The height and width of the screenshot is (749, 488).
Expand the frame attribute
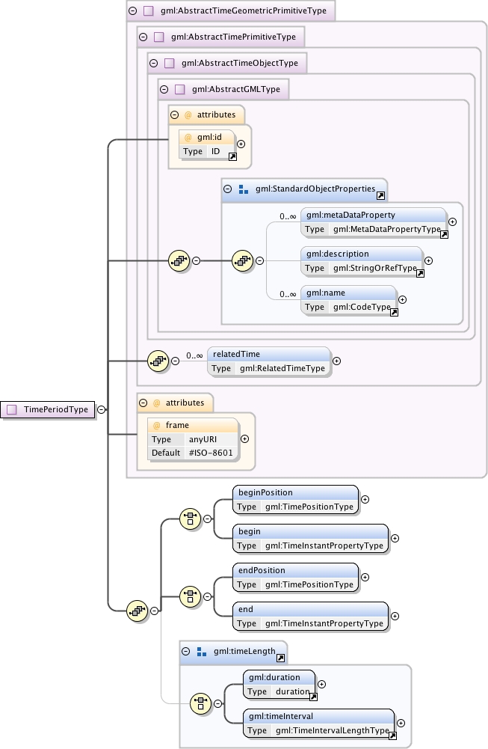click(244, 438)
